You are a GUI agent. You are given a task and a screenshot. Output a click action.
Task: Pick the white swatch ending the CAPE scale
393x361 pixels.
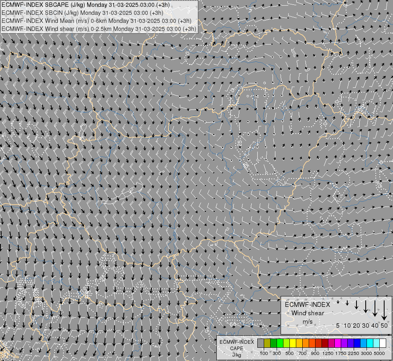(383, 343)
